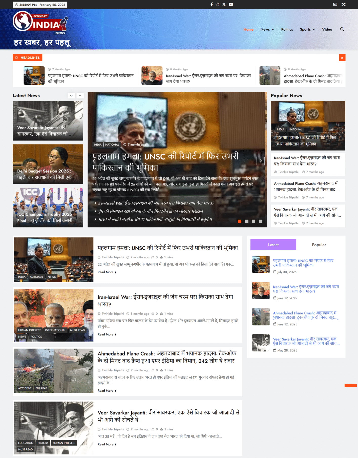The height and width of the screenshot is (458, 358).
Task: Click the Everyday India News logo
Action: [x=40, y=23]
